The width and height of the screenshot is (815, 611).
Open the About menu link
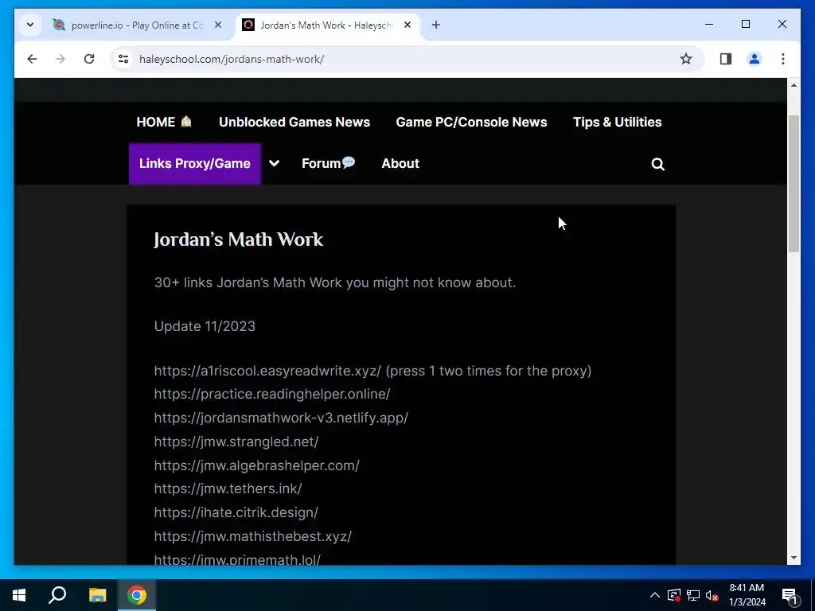click(x=400, y=164)
